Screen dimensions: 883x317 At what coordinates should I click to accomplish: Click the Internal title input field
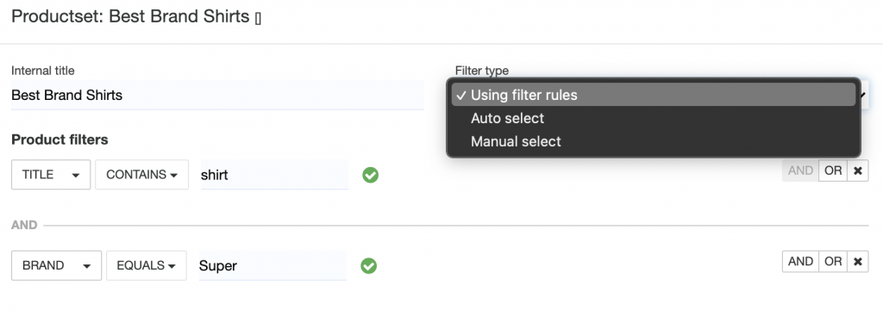tap(217, 95)
